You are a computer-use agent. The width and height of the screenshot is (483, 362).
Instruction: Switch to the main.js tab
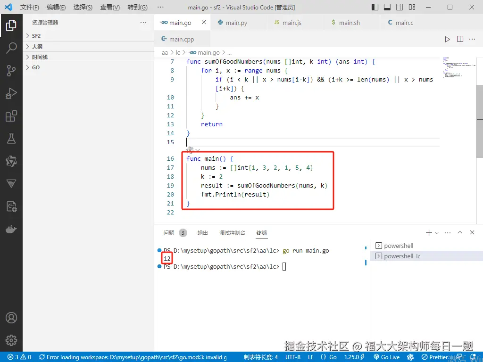pyautogui.click(x=291, y=23)
